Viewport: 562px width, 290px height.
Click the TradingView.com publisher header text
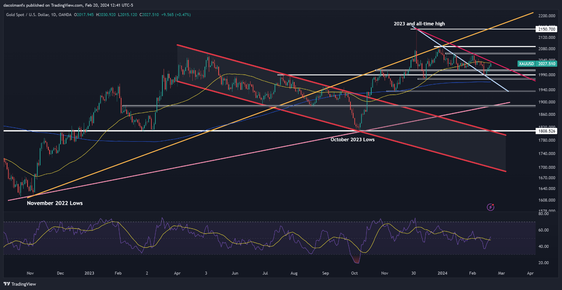pos(51,5)
